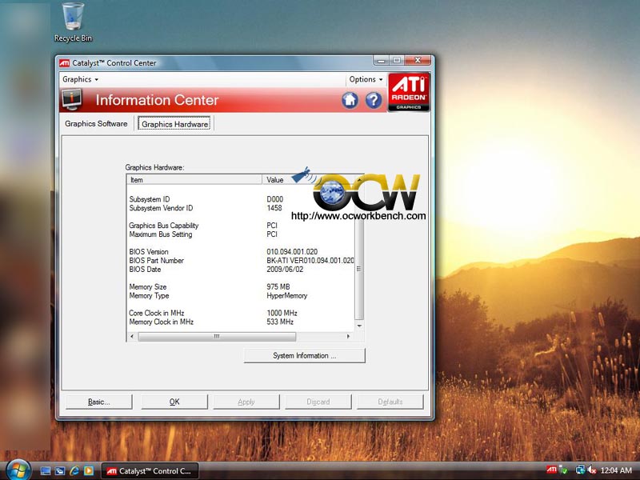Click the 975 MB memory size value
Viewport: 640px width, 480px height.
point(278,287)
